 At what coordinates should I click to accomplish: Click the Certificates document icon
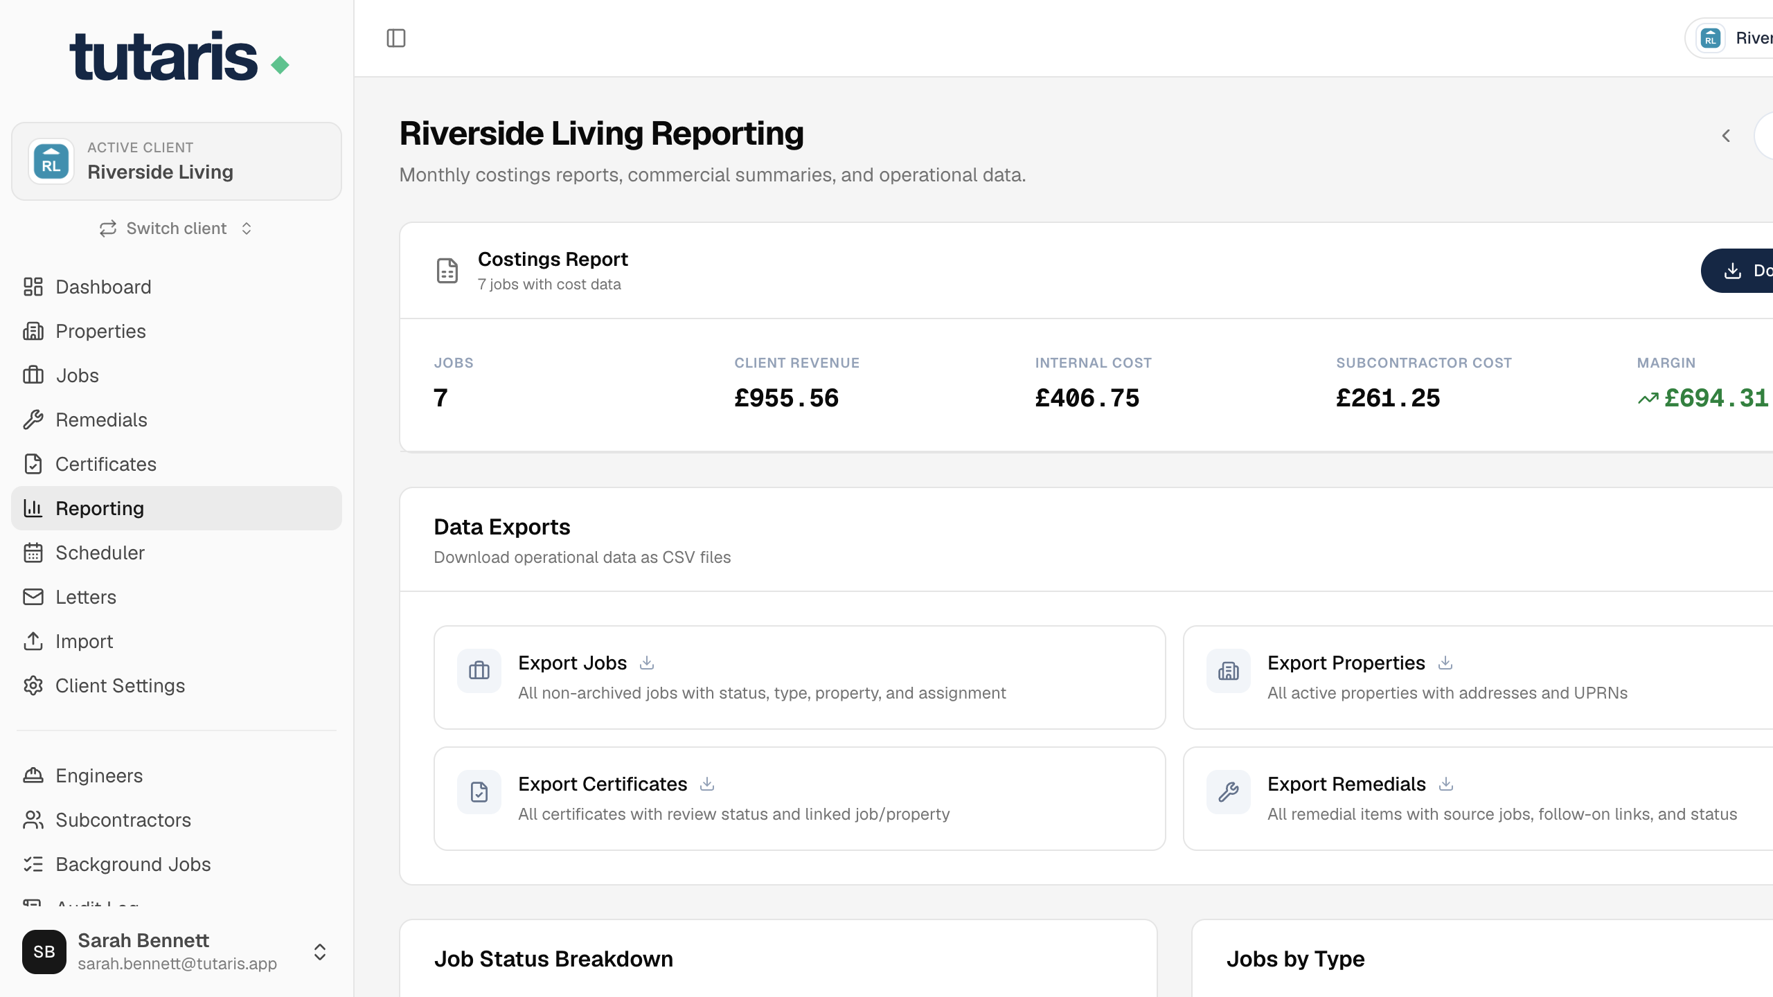(x=33, y=464)
